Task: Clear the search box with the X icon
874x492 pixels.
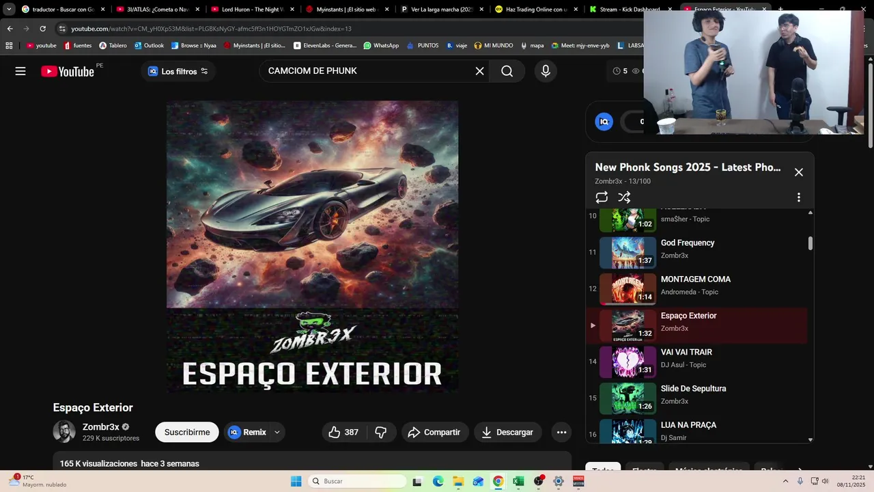Action: 479,71
